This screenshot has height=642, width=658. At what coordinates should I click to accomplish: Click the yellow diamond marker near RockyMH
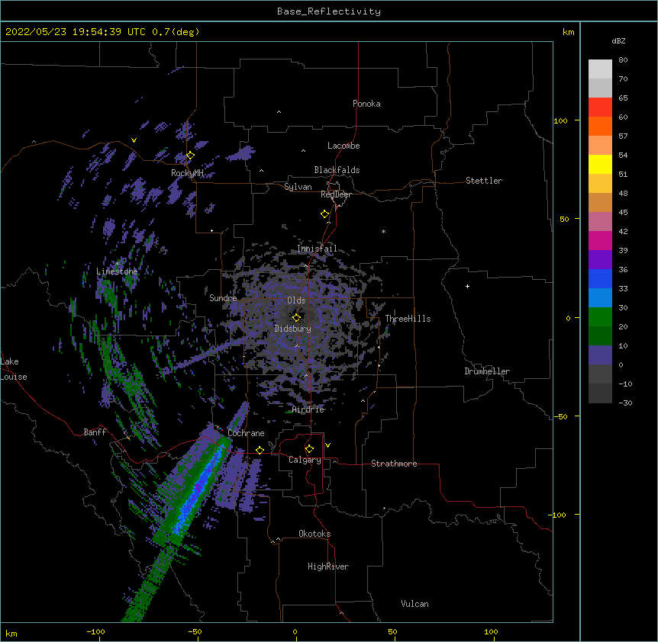(190, 156)
